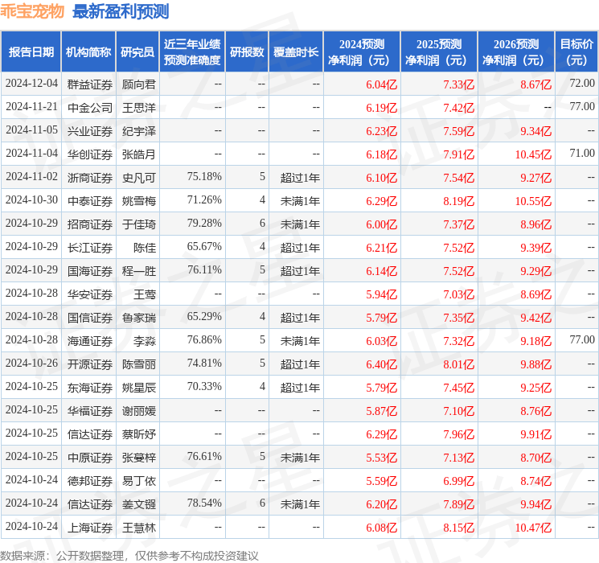Click accuracy value 65.67%
This screenshot has height=563, width=599.
(x=204, y=246)
